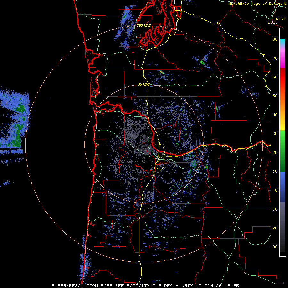Click the 20 value on the dBZ scale

(x=275, y=153)
